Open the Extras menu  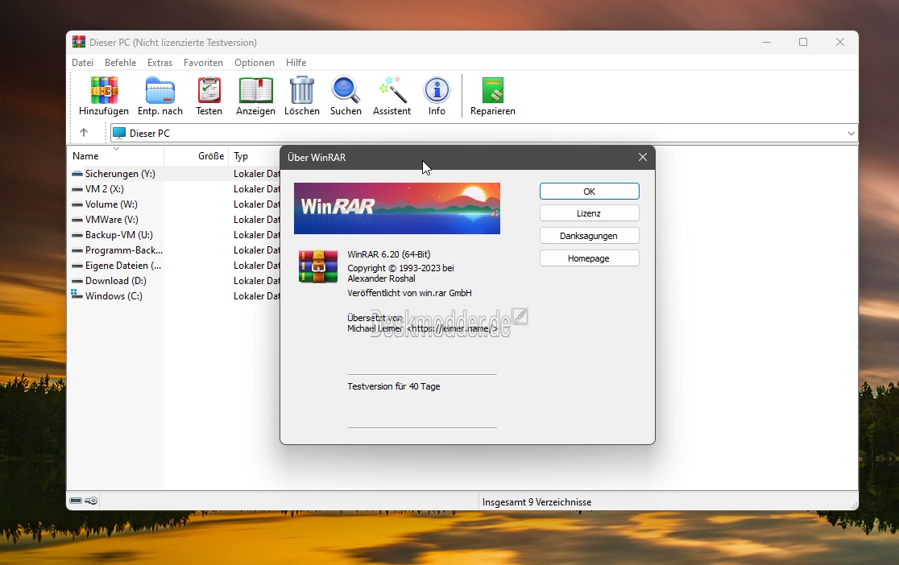tap(160, 63)
